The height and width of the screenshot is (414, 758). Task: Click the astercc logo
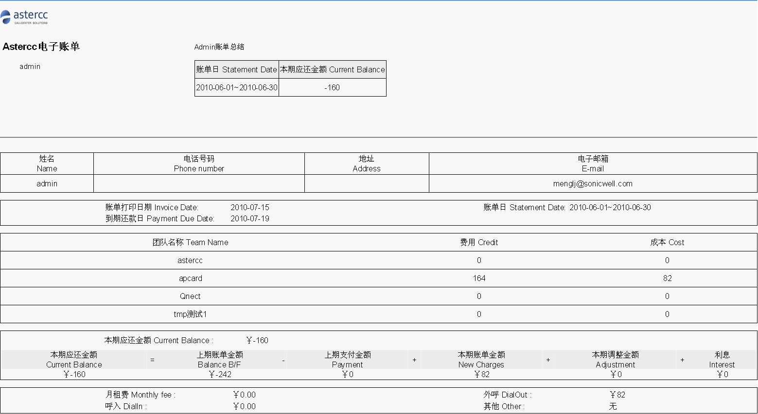(24, 17)
